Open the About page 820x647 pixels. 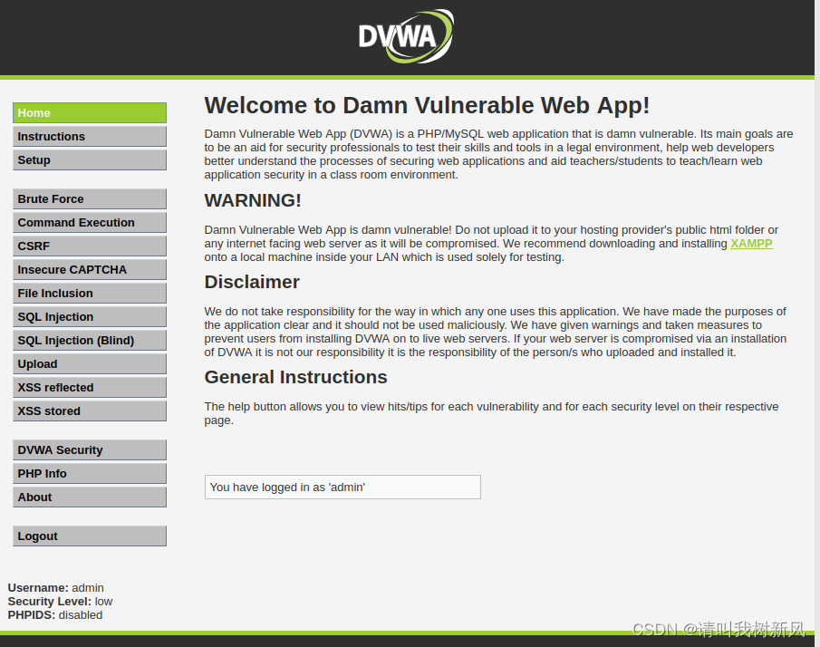point(90,497)
